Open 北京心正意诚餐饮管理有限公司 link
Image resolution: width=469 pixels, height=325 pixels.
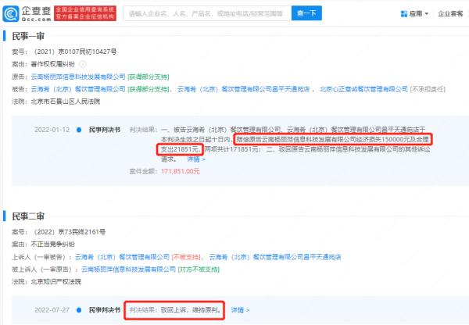(x=363, y=89)
